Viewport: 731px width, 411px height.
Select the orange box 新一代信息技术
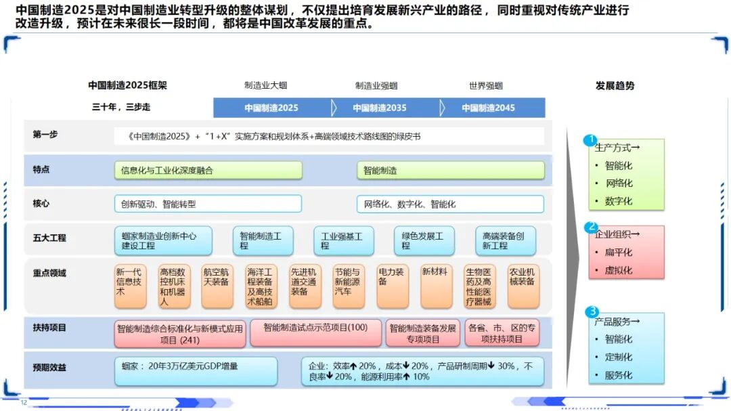(x=131, y=286)
